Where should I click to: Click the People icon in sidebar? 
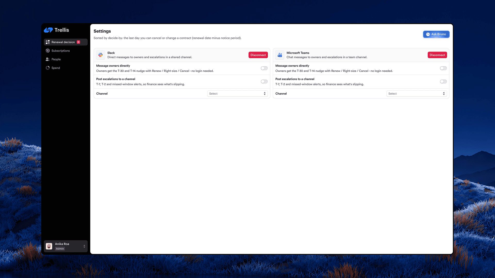(48, 59)
